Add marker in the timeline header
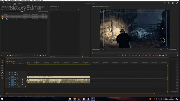The image size is (180, 101). [17, 63]
